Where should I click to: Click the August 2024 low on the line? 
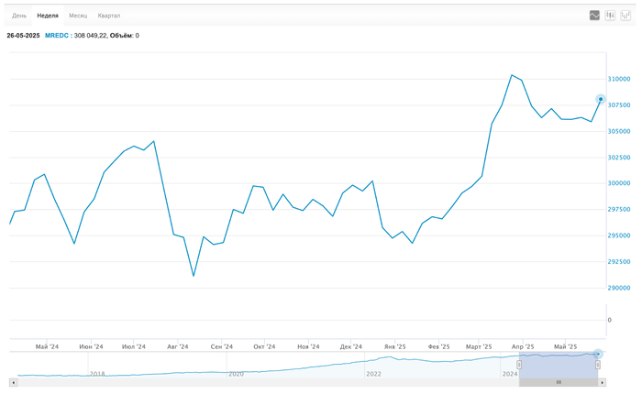[x=194, y=276]
